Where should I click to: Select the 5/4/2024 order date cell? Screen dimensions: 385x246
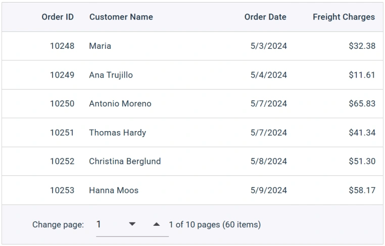268,75
